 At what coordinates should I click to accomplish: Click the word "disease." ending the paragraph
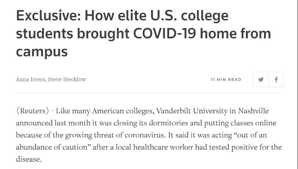[29, 159]
